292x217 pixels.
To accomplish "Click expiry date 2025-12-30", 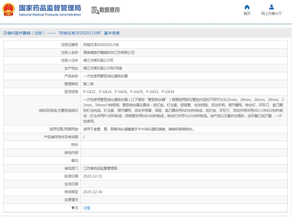I will [93, 192].
